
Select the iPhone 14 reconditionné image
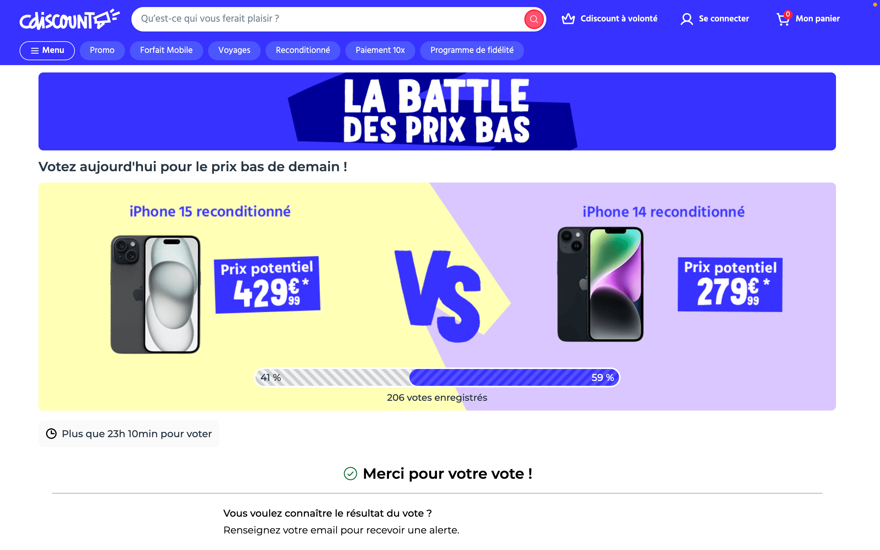point(600,284)
